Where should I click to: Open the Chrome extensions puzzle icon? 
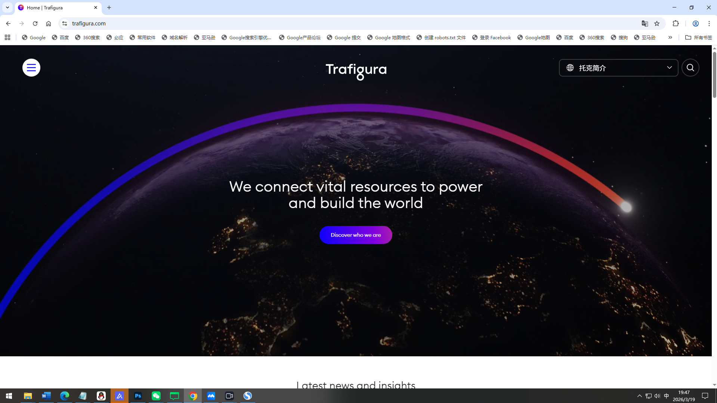676,24
